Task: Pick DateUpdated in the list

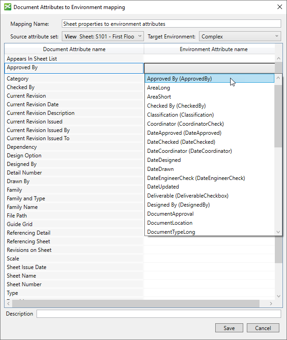Action: pos(209,187)
